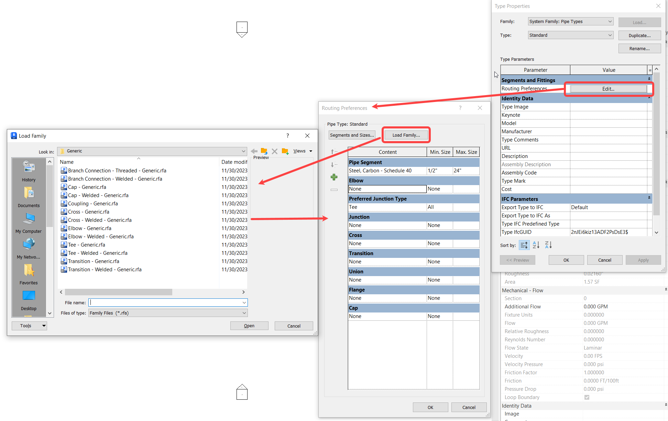This screenshot has height=421, width=668.
Task: Select the delete X icon in Load Family toolbar
Action: 274,151
